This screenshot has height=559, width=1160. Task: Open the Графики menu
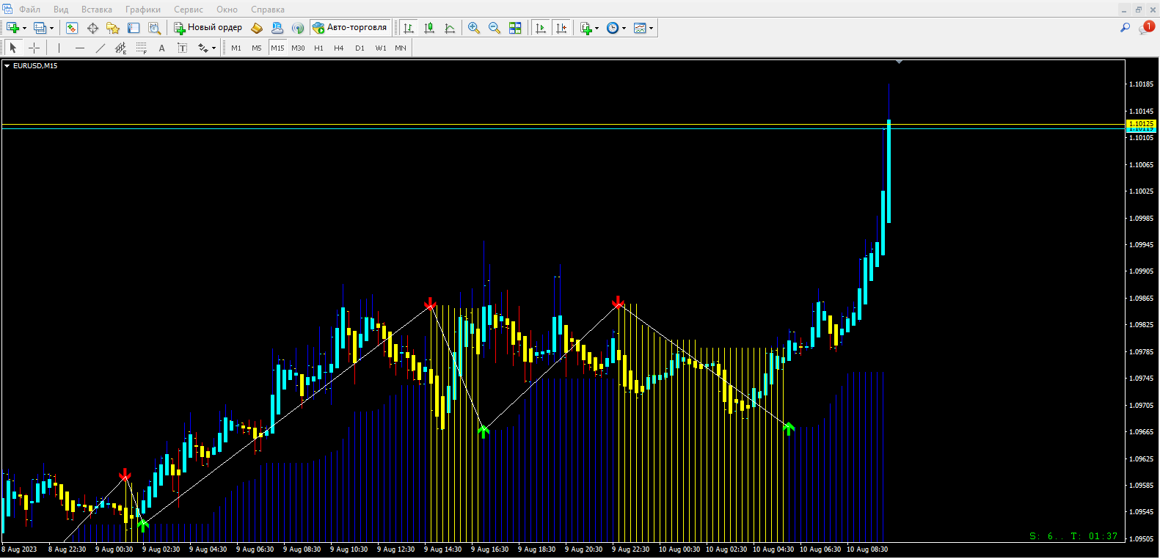[x=143, y=10]
